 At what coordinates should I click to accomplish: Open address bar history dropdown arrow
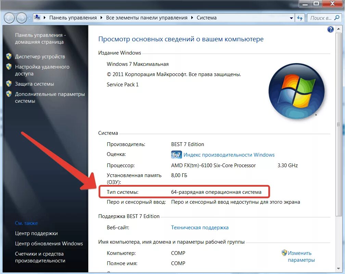tap(291, 18)
